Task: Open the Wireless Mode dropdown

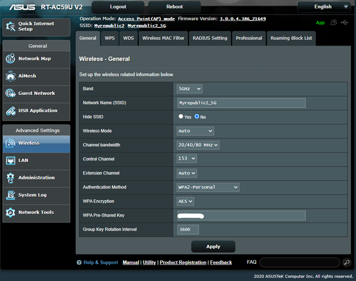Action: coord(195,131)
